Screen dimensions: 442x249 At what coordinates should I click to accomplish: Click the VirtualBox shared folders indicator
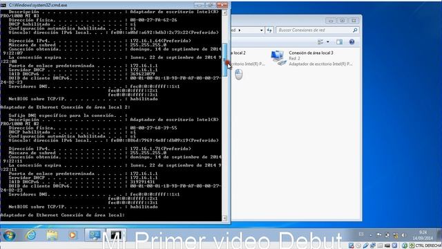(380, 246)
